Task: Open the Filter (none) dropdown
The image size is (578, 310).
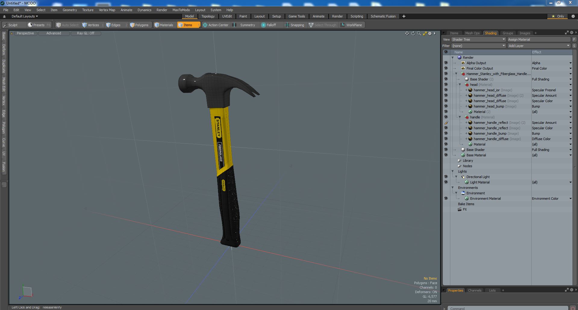Action: click(x=478, y=46)
